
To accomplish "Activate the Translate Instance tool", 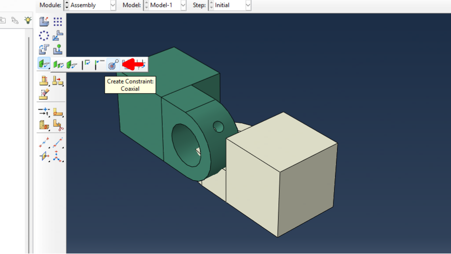I will [x=58, y=35].
